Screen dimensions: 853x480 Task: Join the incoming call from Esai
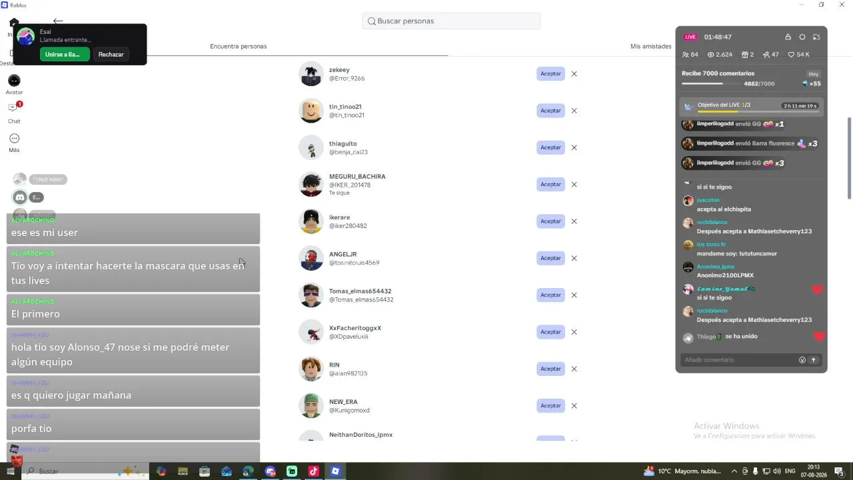[x=65, y=55]
